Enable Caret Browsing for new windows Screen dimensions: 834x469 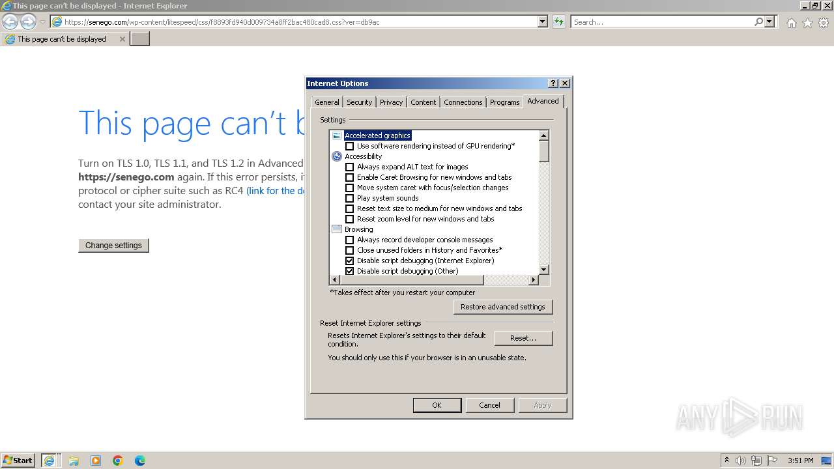pos(350,177)
